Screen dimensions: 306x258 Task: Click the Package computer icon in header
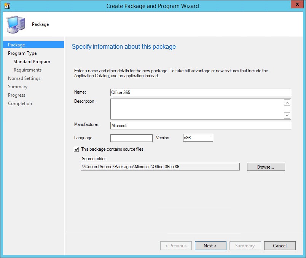15,25
